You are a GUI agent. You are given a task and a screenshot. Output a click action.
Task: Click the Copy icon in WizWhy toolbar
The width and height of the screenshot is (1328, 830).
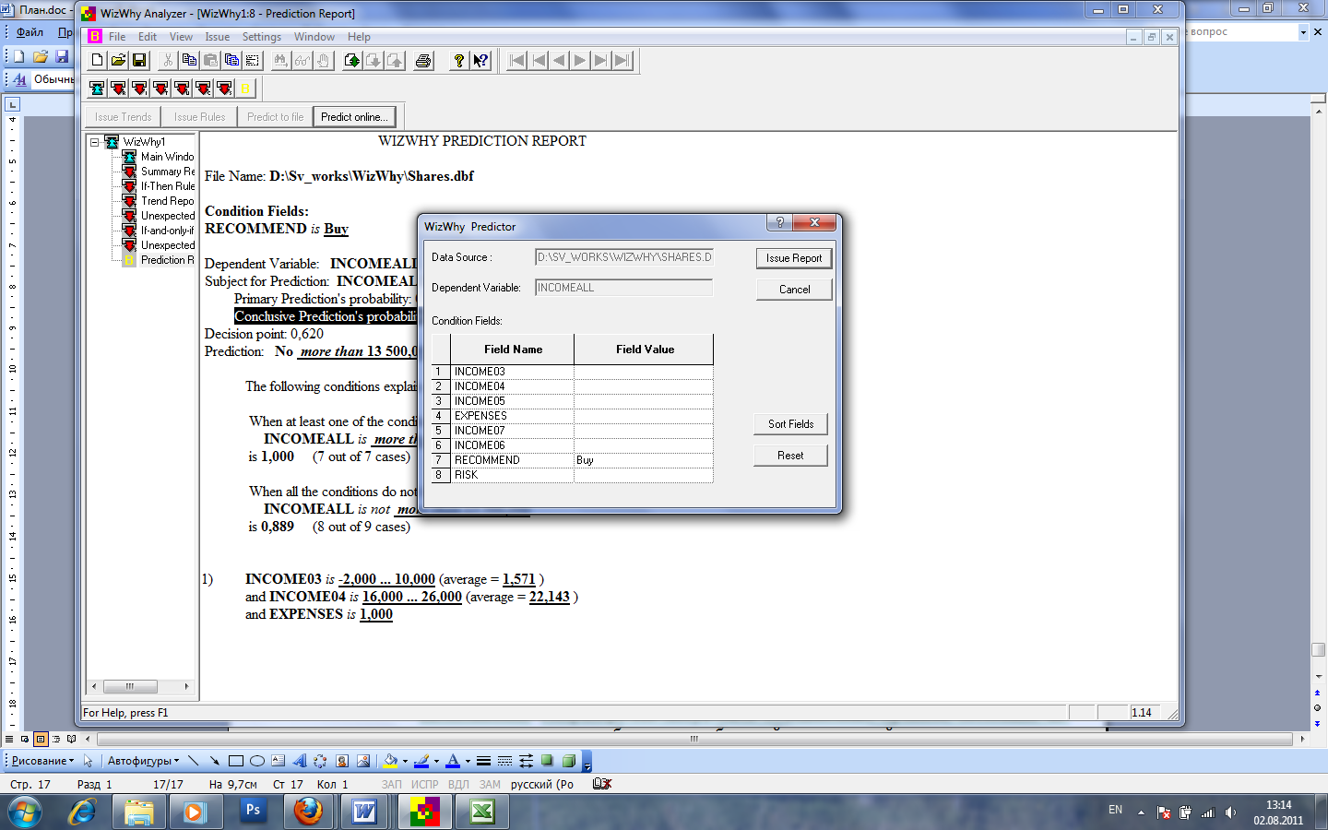click(189, 61)
